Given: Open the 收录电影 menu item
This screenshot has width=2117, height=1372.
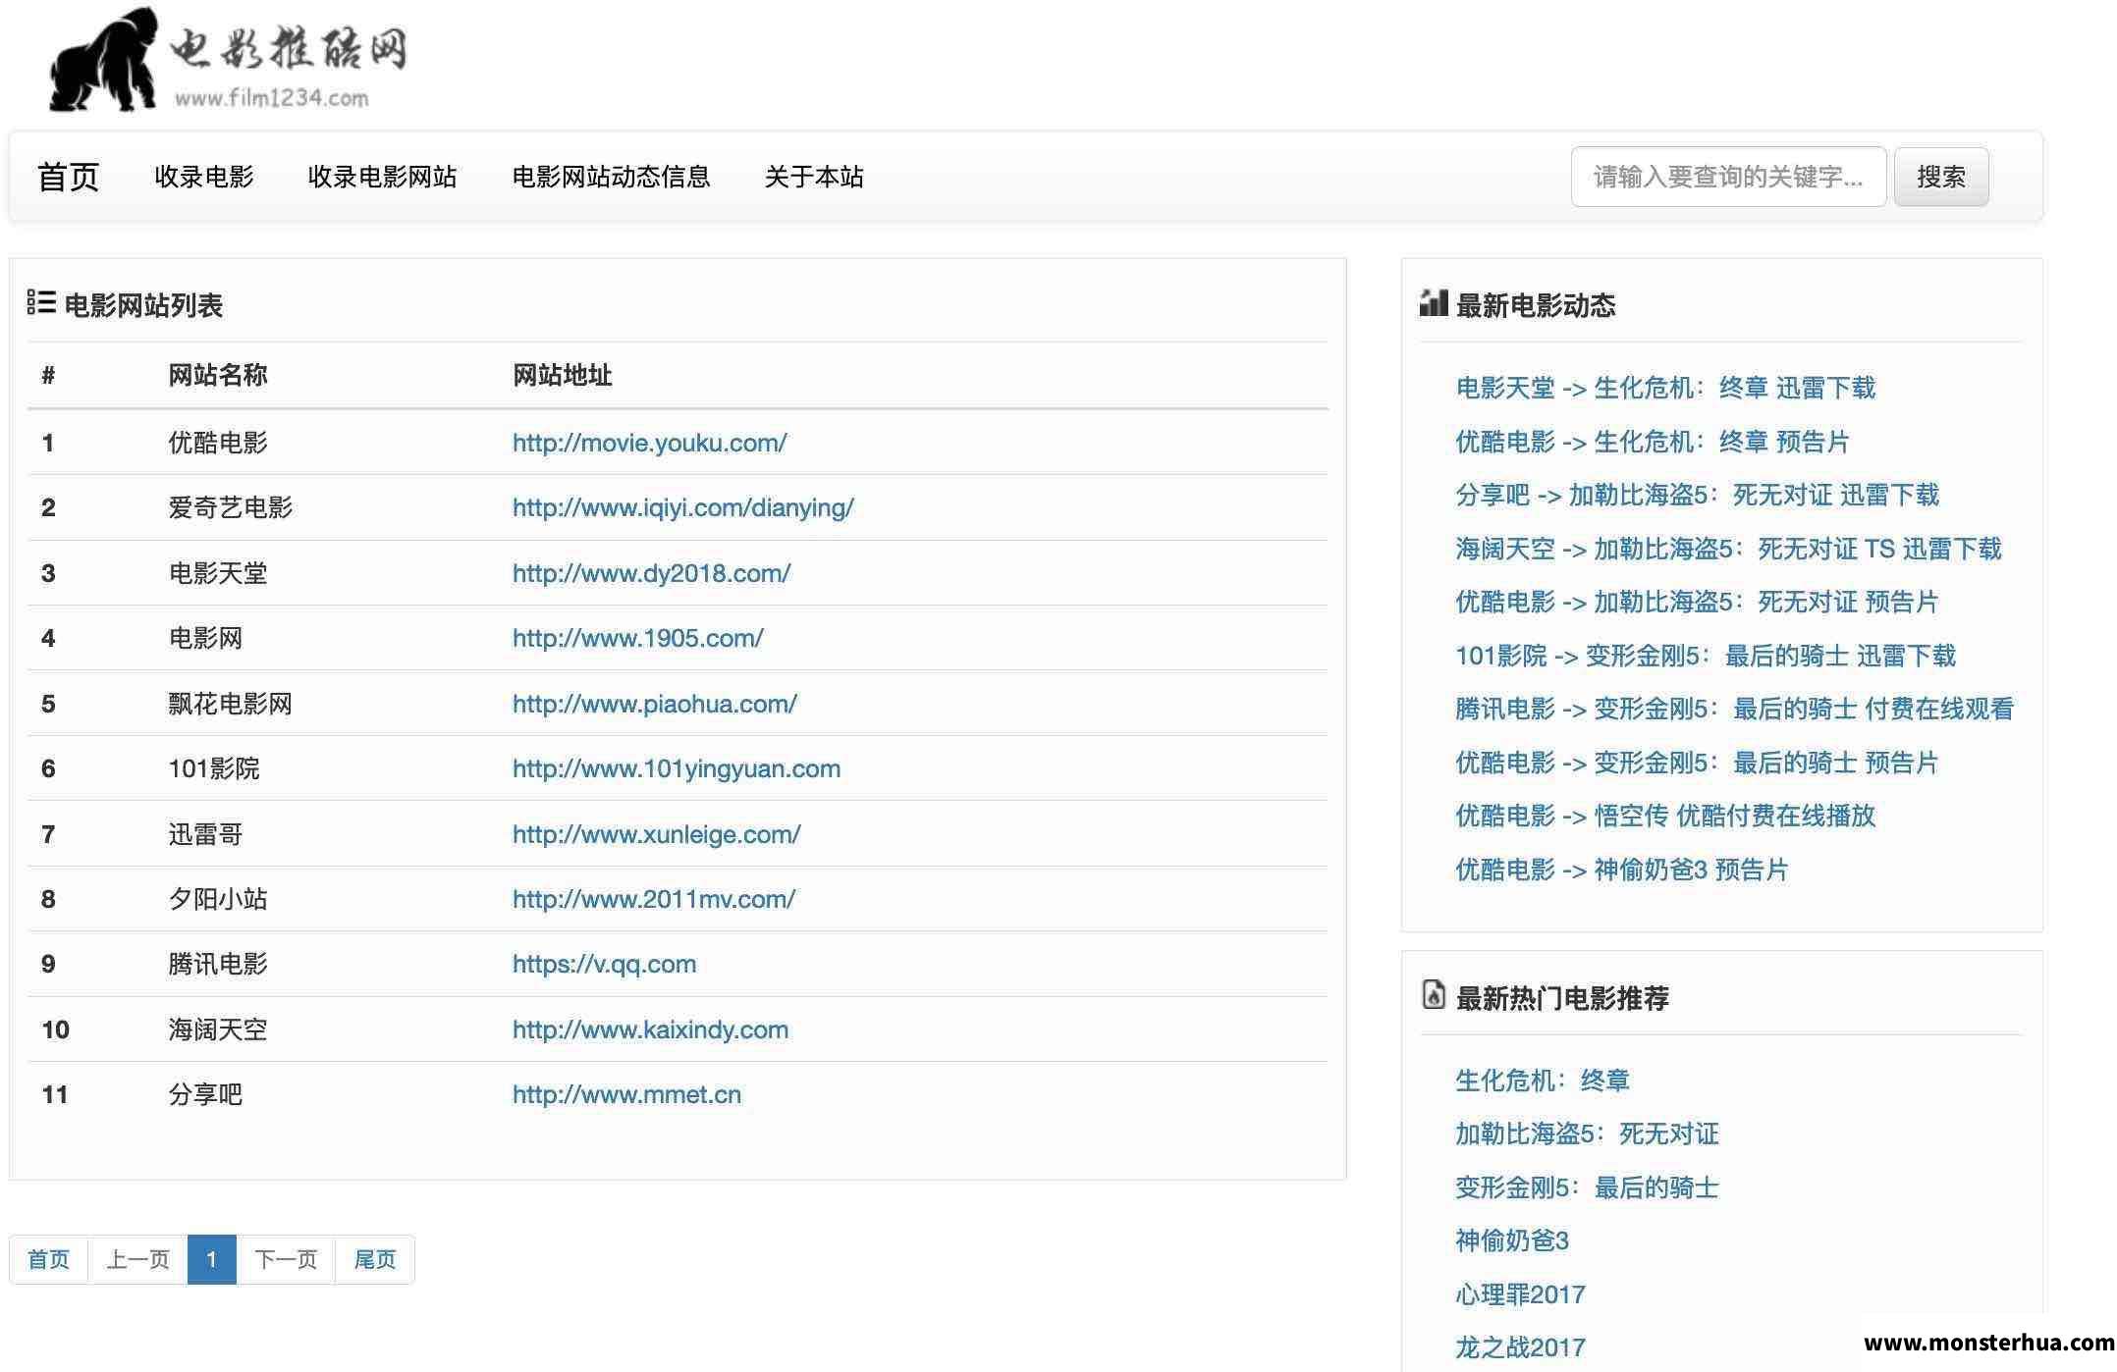Looking at the screenshot, I should (203, 177).
